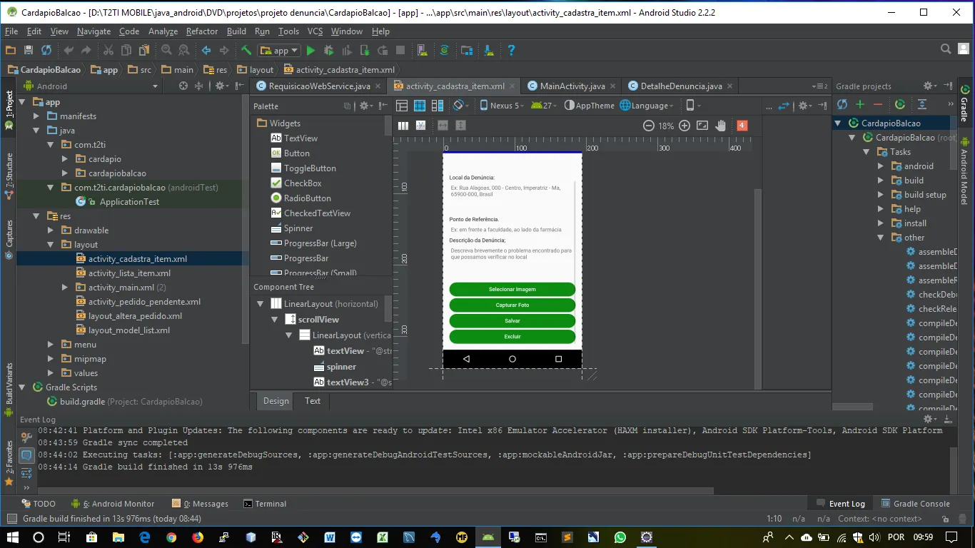The image size is (975, 548).
Task: Open the Refactor menu
Action: [x=201, y=31]
